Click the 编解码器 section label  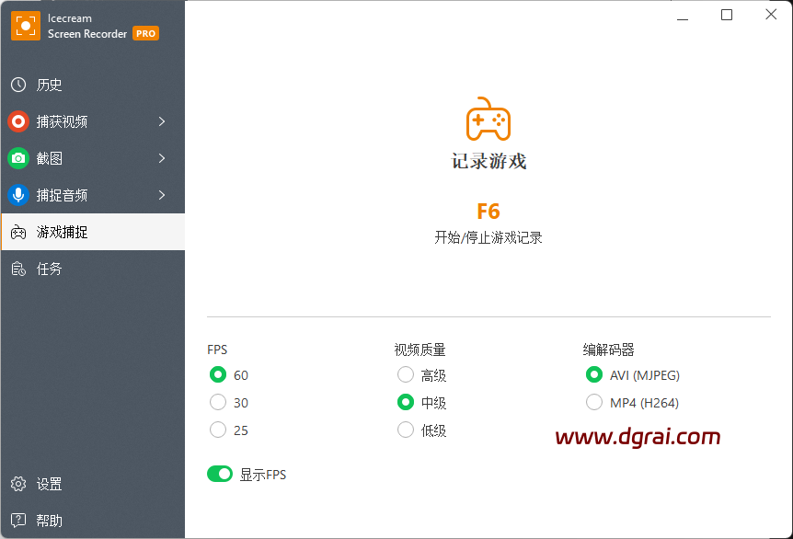click(x=608, y=350)
